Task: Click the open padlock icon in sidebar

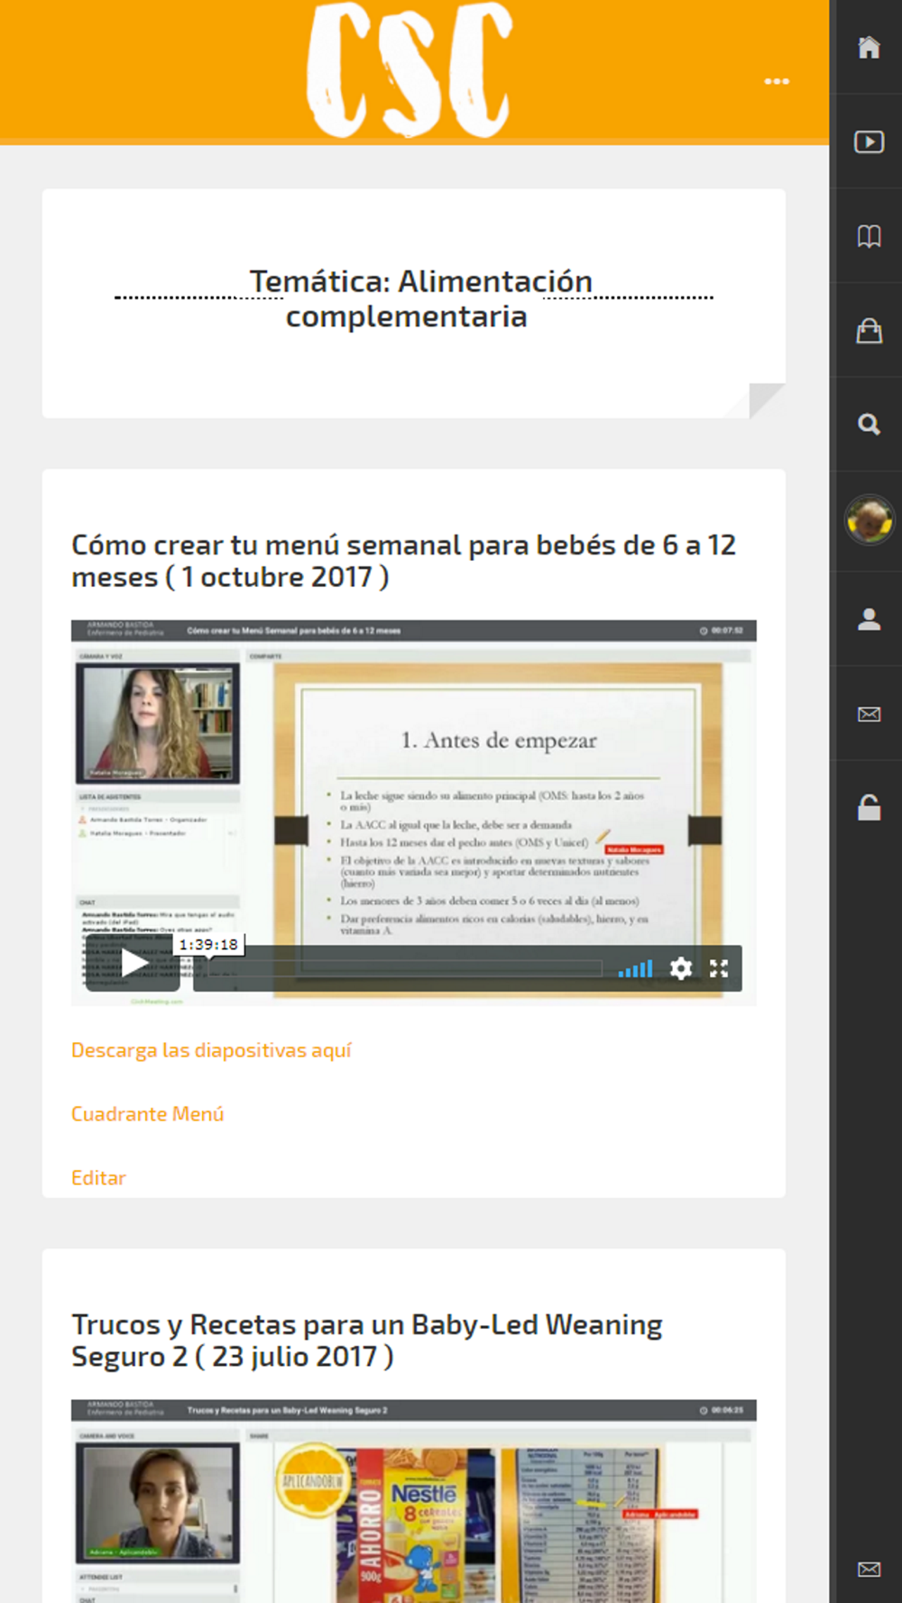Action: point(869,808)
